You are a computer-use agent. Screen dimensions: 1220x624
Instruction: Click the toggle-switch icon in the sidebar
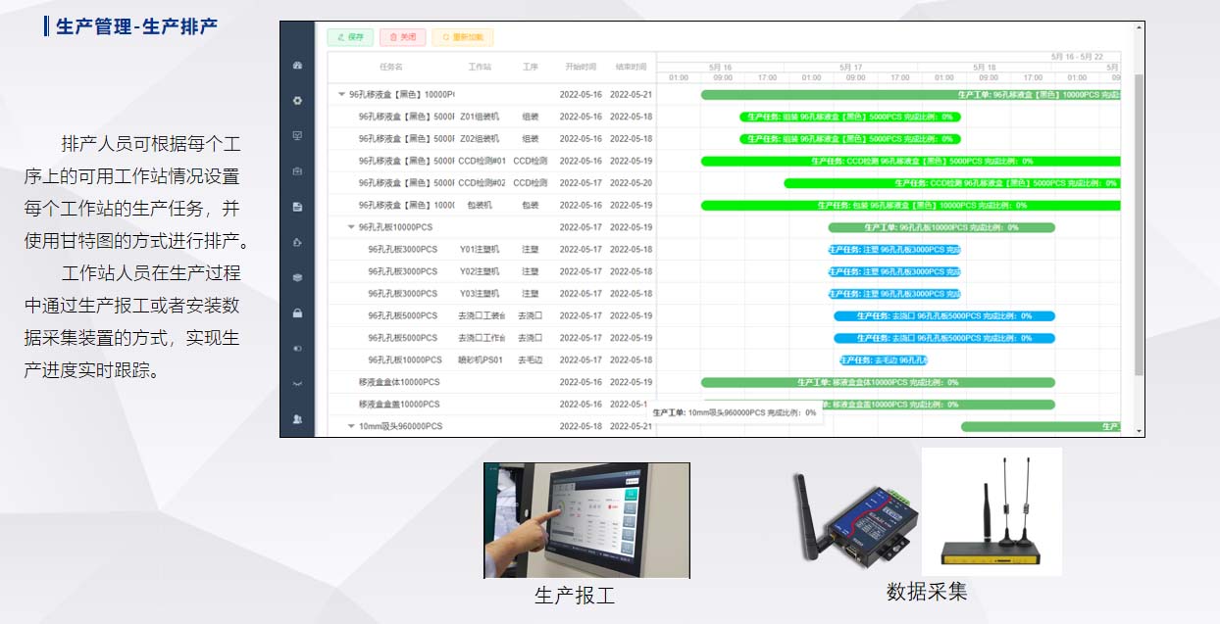297,348
